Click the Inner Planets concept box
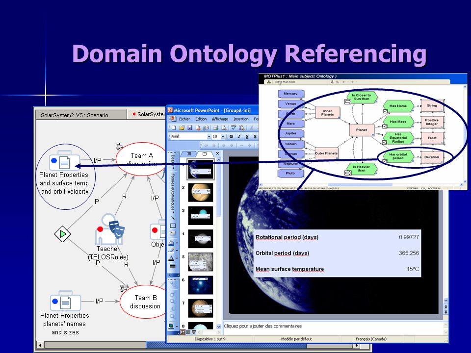471x353 pixels. point(327,113)
